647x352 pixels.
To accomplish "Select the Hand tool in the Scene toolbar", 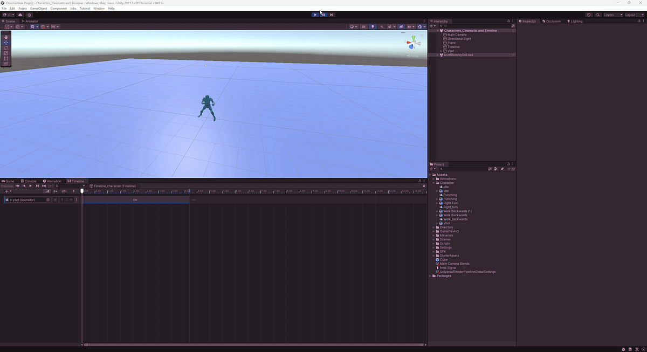I will [x=6, y=37].
